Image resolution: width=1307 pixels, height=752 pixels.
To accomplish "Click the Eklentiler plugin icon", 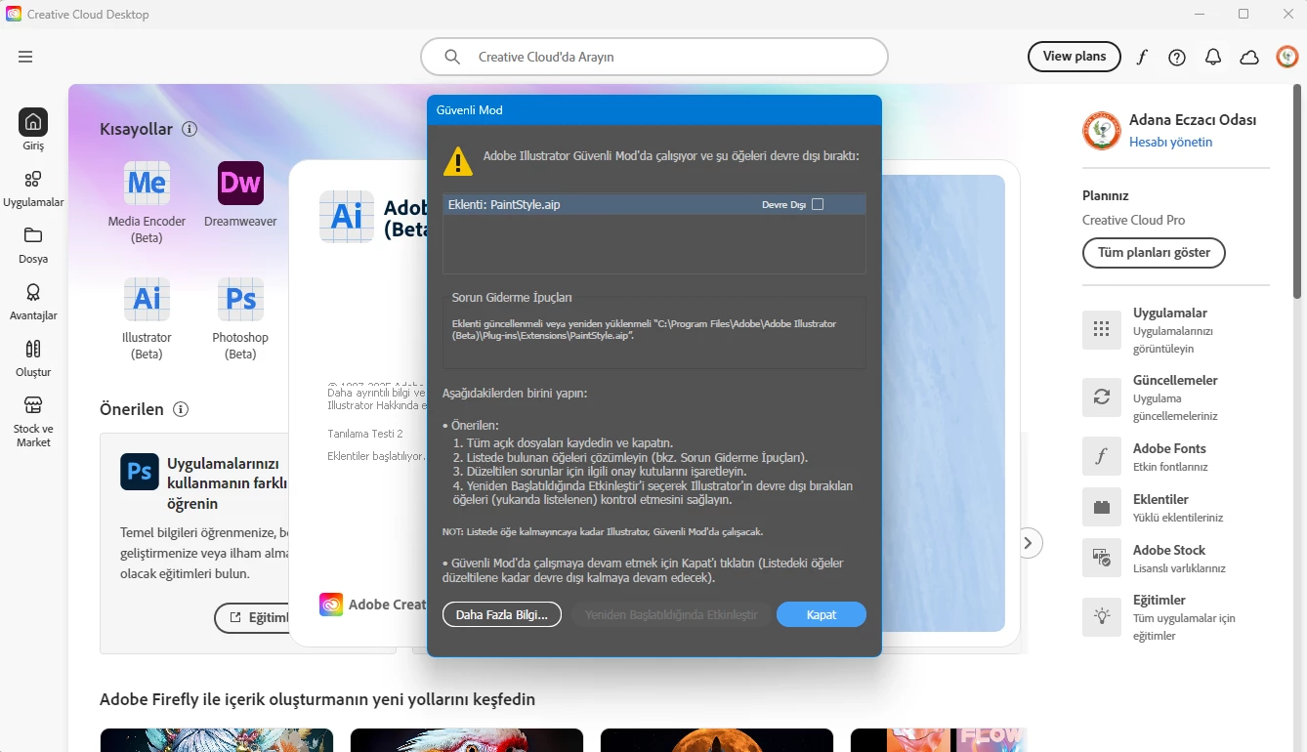I will point(1102,507).
